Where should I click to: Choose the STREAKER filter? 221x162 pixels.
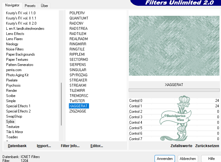(x=78, y=80)
